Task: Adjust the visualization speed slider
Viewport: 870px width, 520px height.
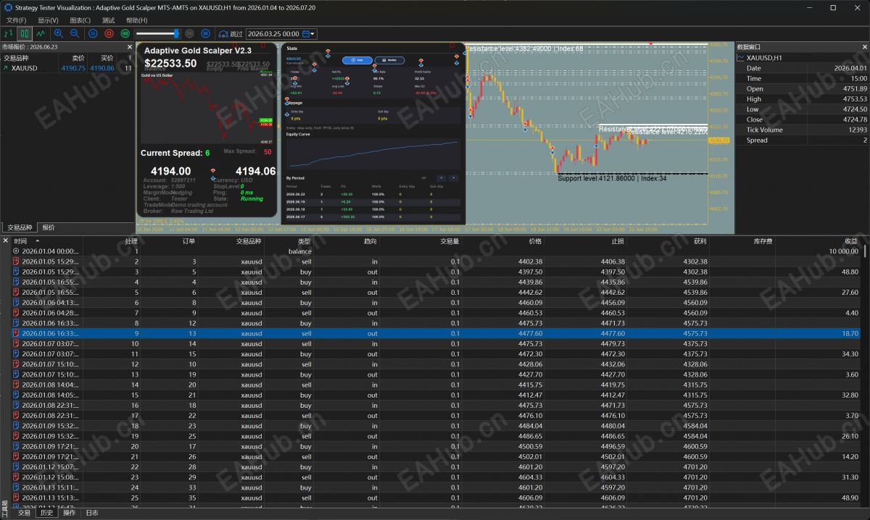Action: point(156,33)
